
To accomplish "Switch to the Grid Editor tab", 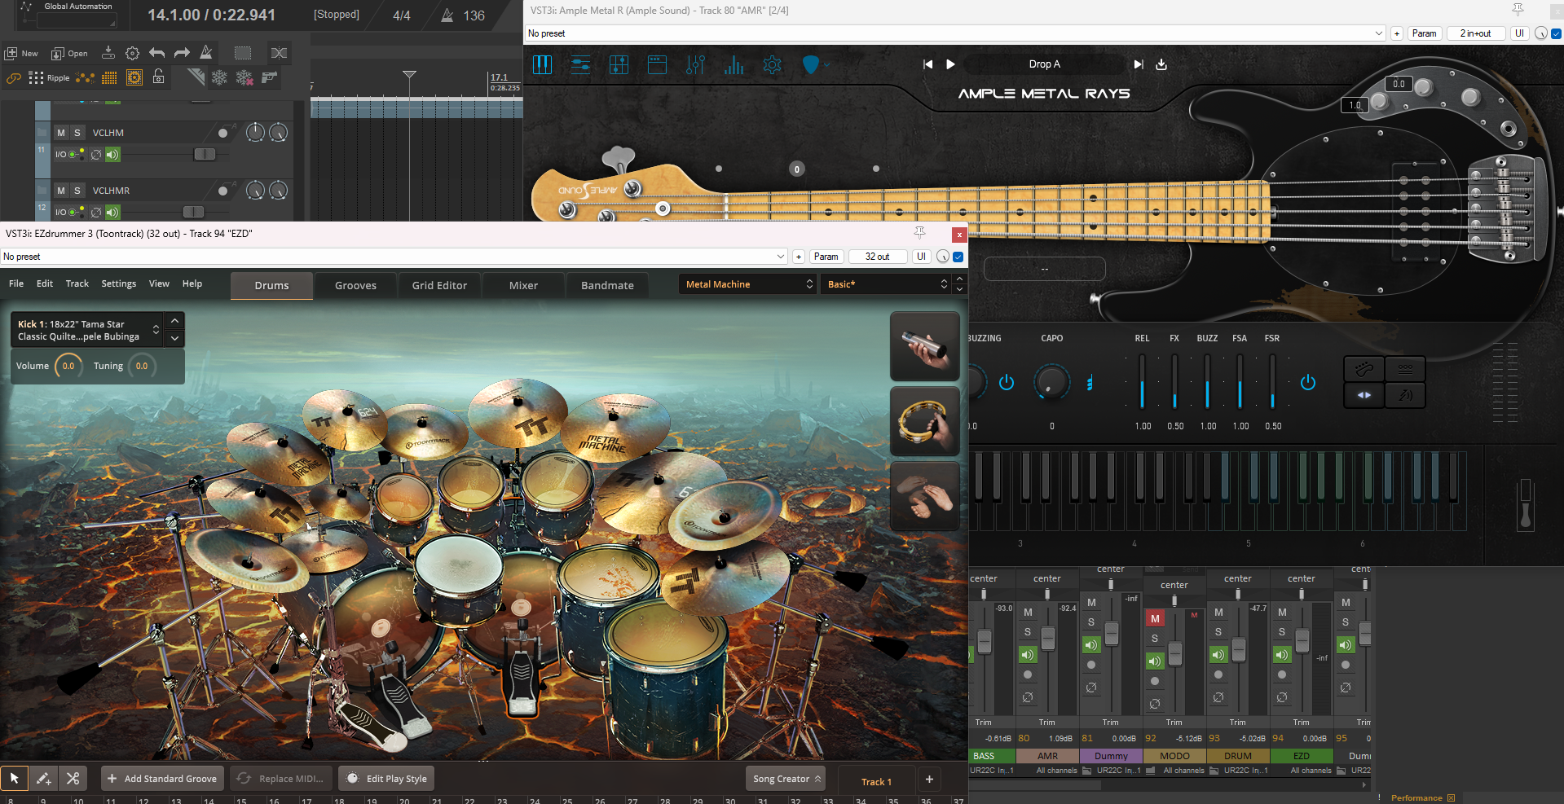I will pyautogui.click(x=439, y=285).
